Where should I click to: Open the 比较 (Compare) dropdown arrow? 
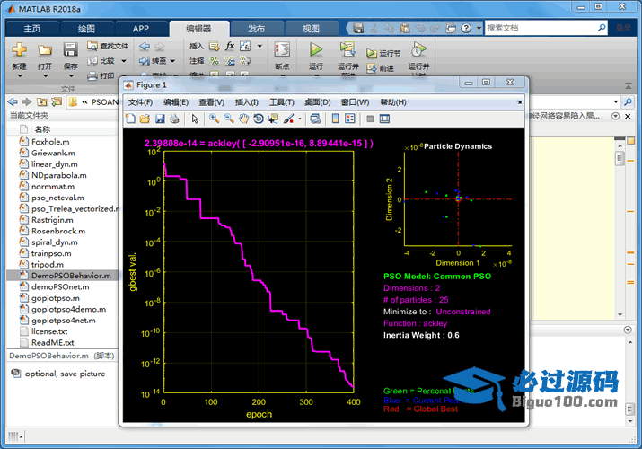coord(124,61)
